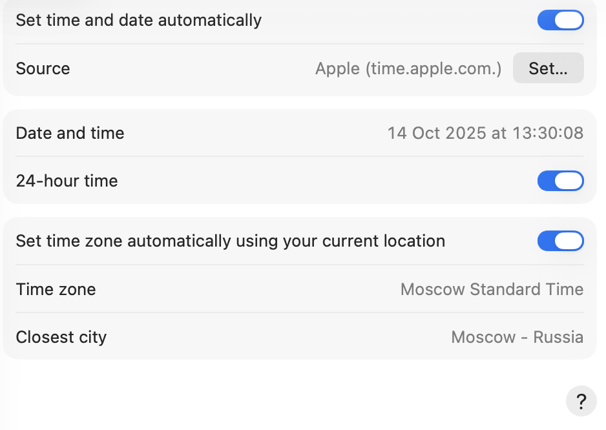
Task: Click the word Russia in Closest city
Action: [558, 337]
